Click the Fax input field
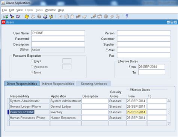This screenshot has width=178, height=137. tap(144, 55)
